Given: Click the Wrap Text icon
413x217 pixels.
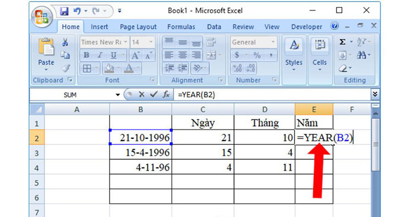Looking at the screenshot, I should [211, 42].
